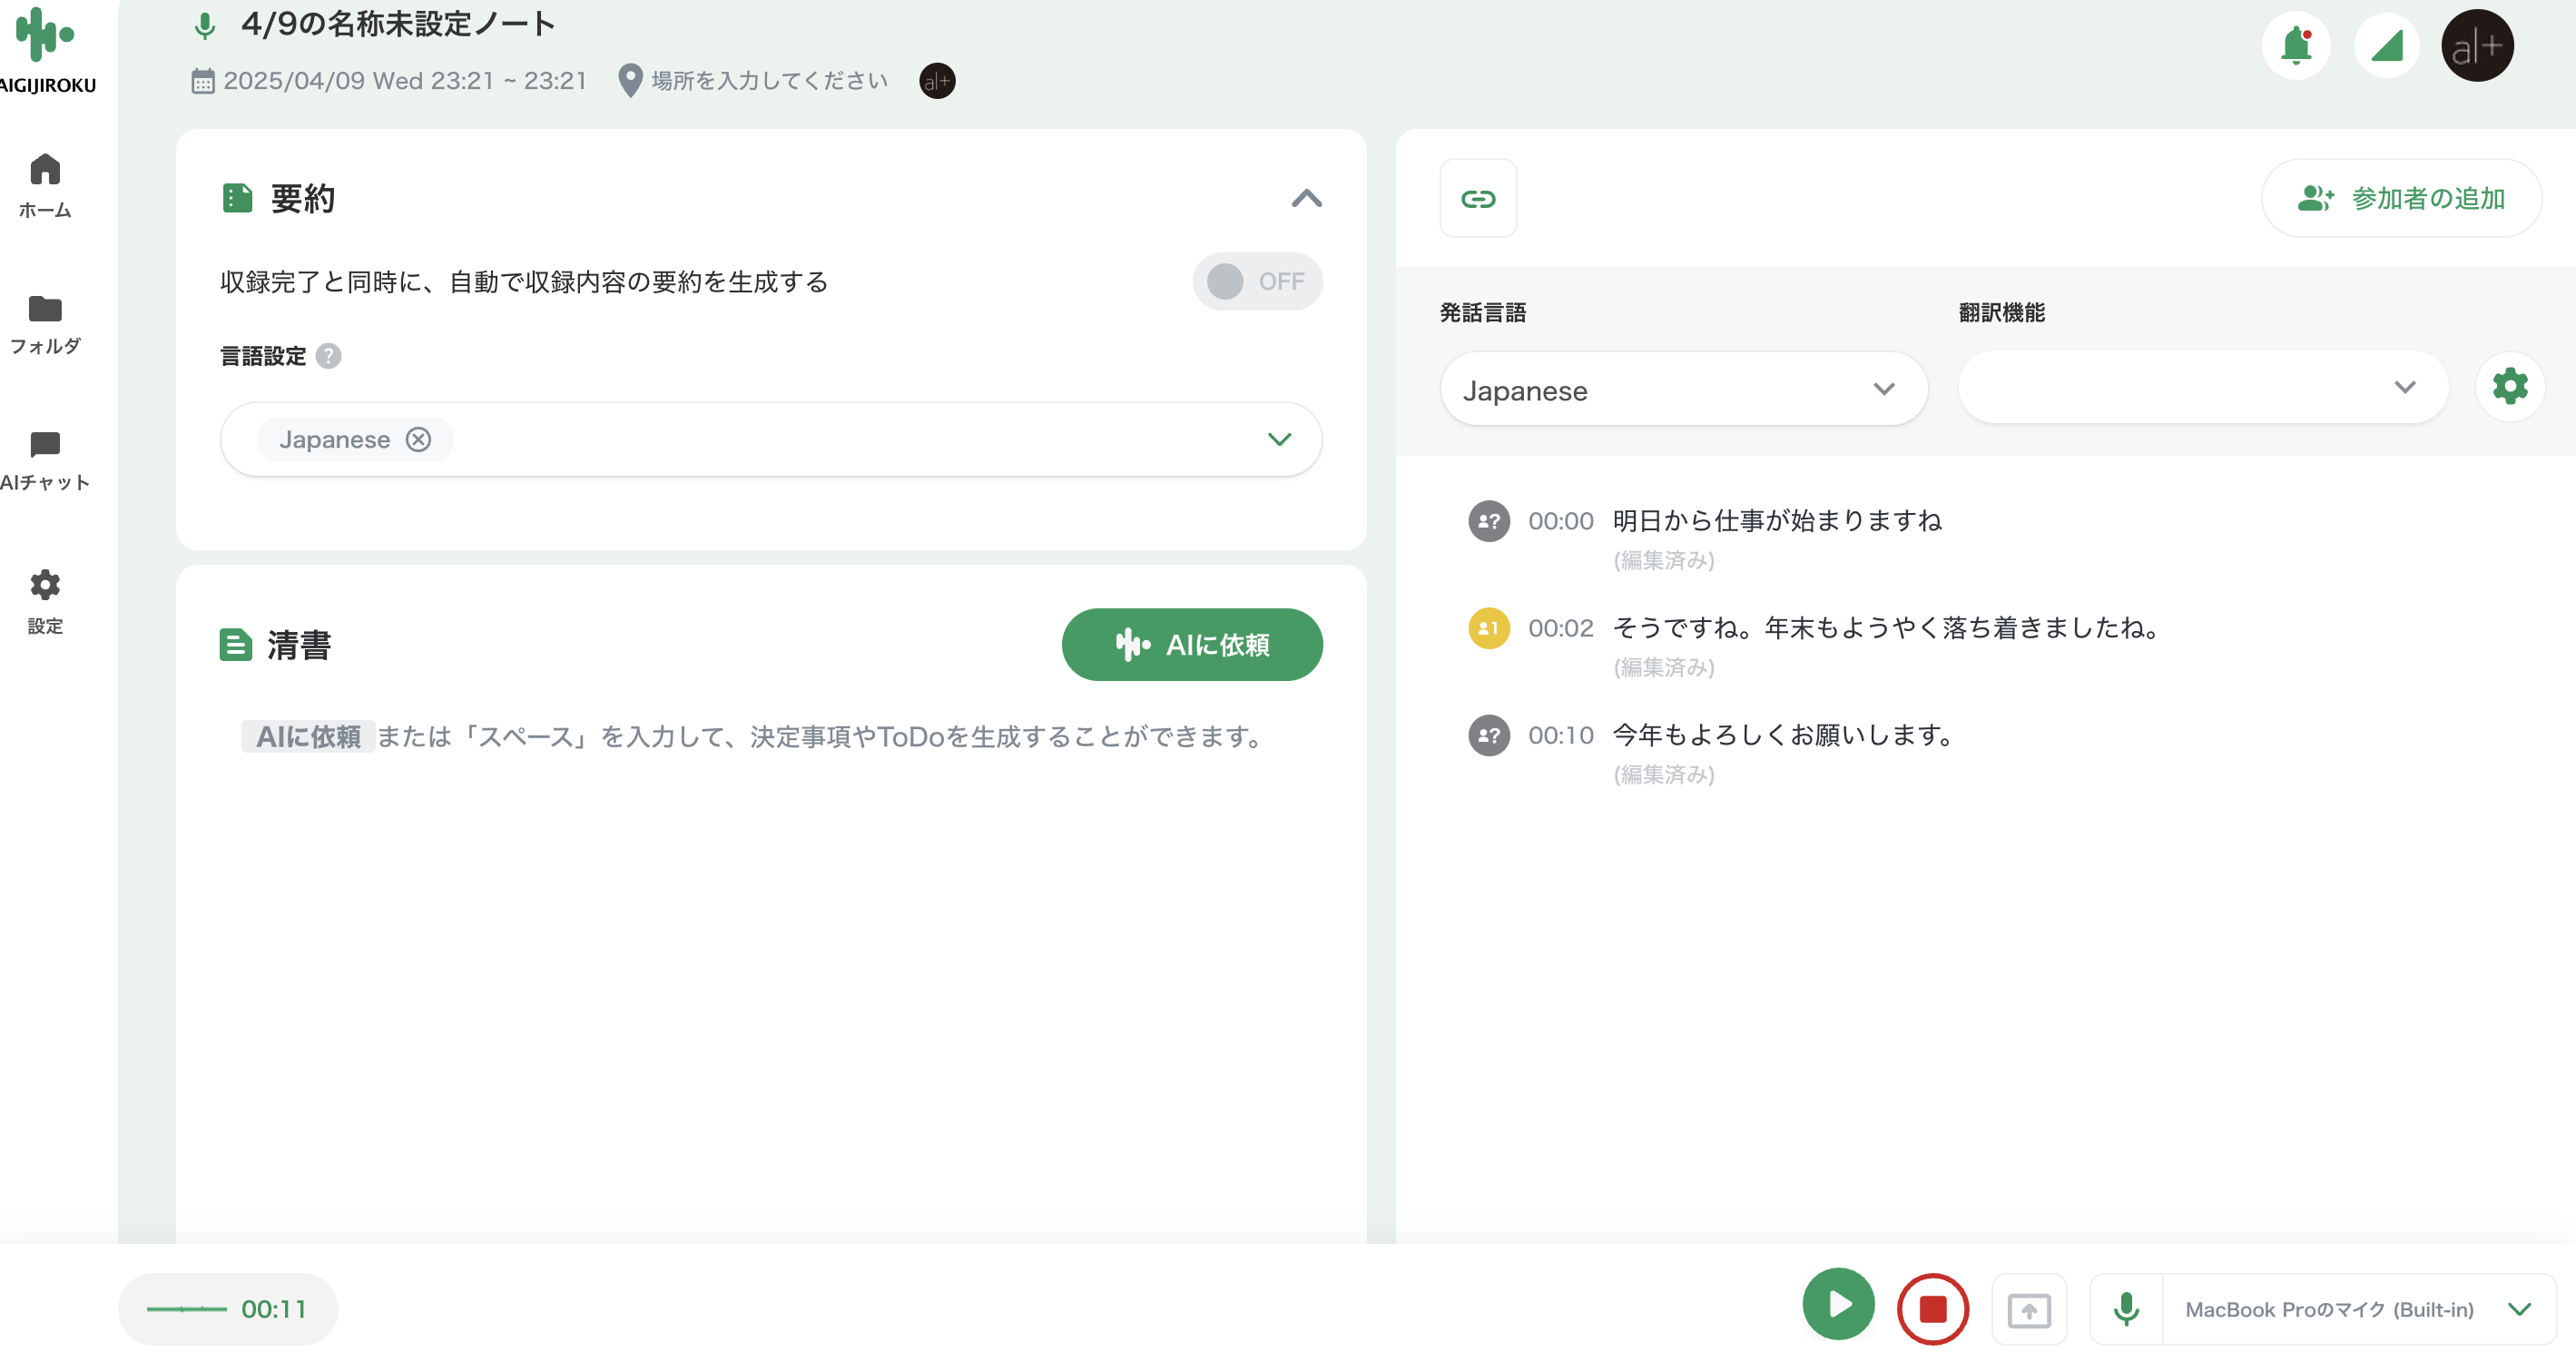2576x1362 pixels.
Task: Expand the summary language dropdown
Action: click(x=1279, y=440)
